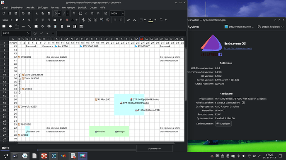Click the horizontal scrollbar of the spreadsheet
Image resolution: width=286 pixels, height=160 pixels.
pyautogui.click(x=96, y=144)
